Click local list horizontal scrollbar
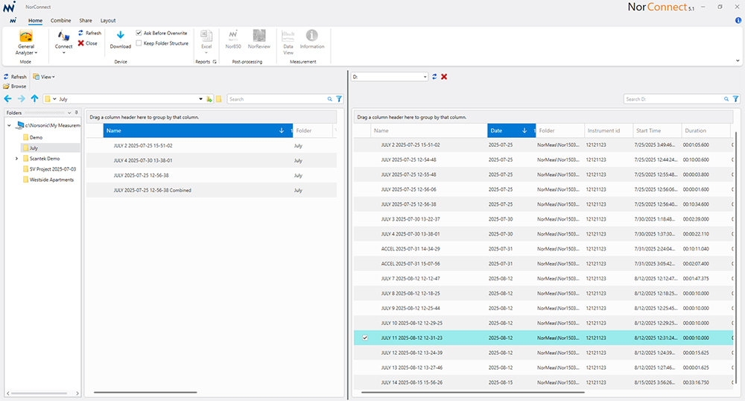The height and width of the screenshot is (401, 745). tap(145, 393)
